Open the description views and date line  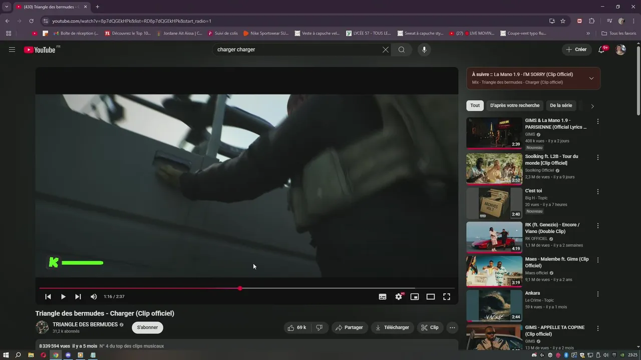(x=102, y=346)
